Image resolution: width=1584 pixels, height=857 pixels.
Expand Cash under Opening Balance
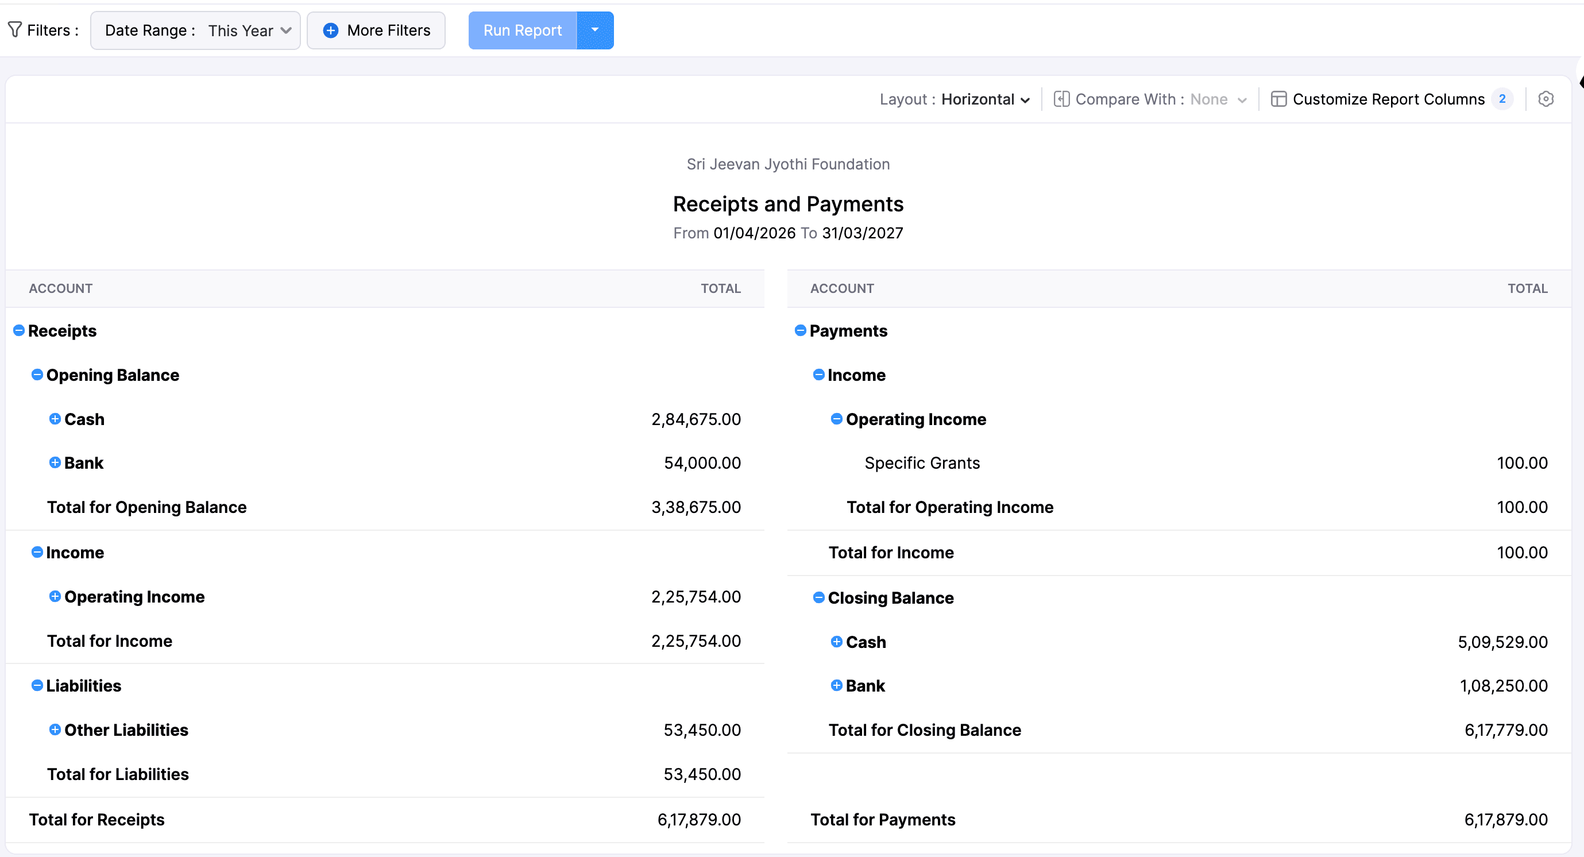click(x=55, y=419)
